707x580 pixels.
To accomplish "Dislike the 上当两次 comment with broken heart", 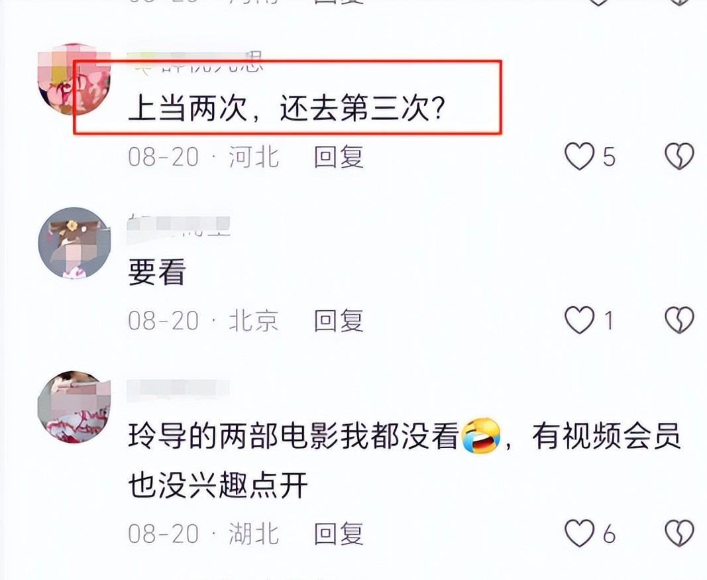I will (679, 156).
